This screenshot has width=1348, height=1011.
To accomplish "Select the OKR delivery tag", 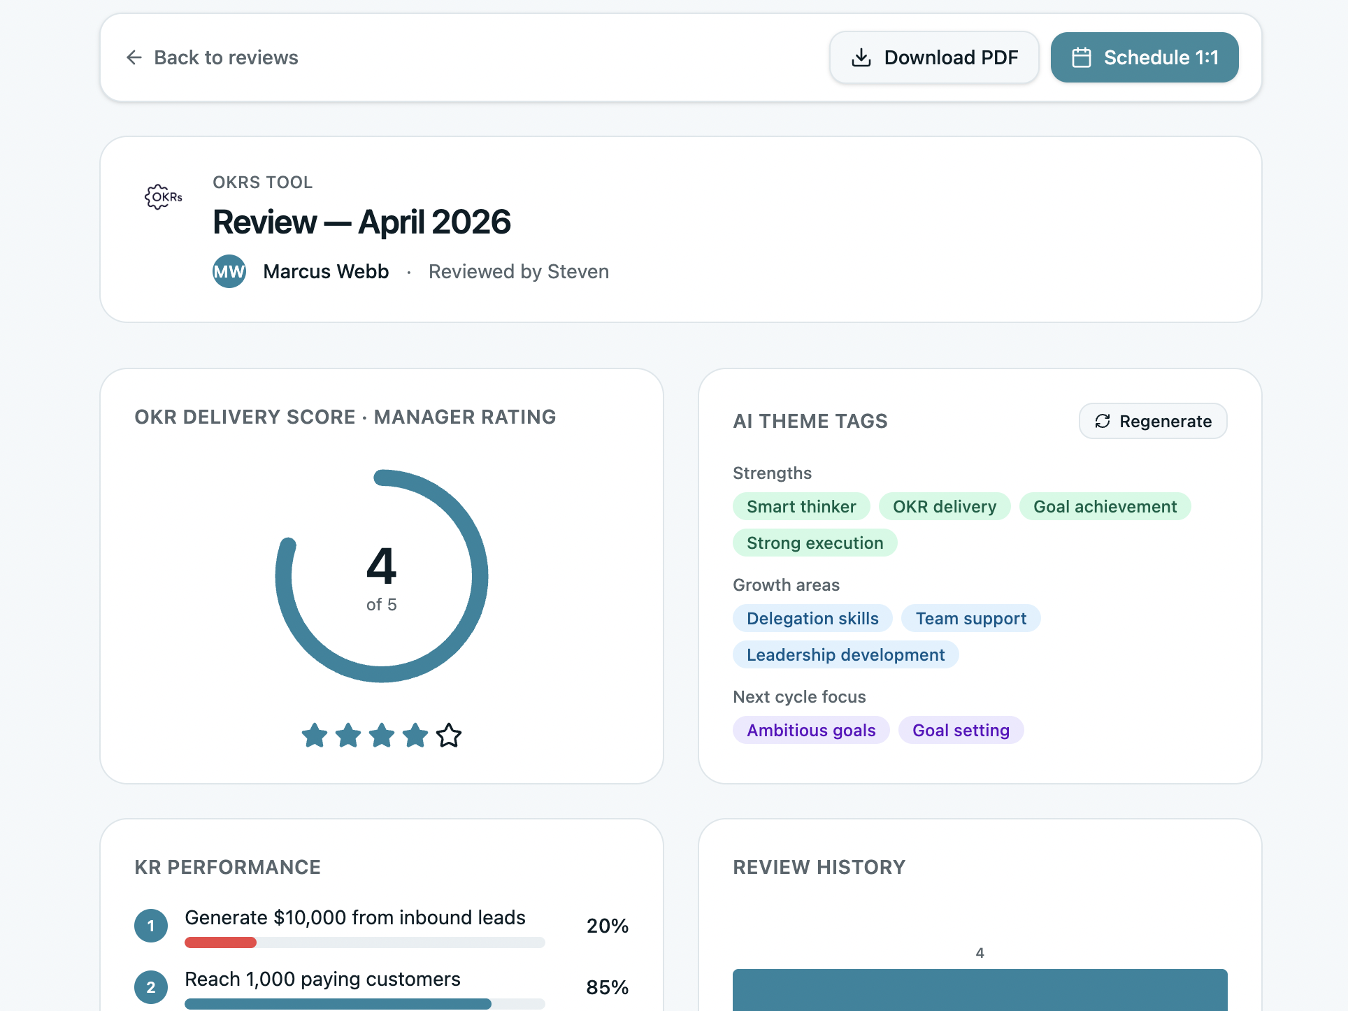I will [x=945, y=506].
